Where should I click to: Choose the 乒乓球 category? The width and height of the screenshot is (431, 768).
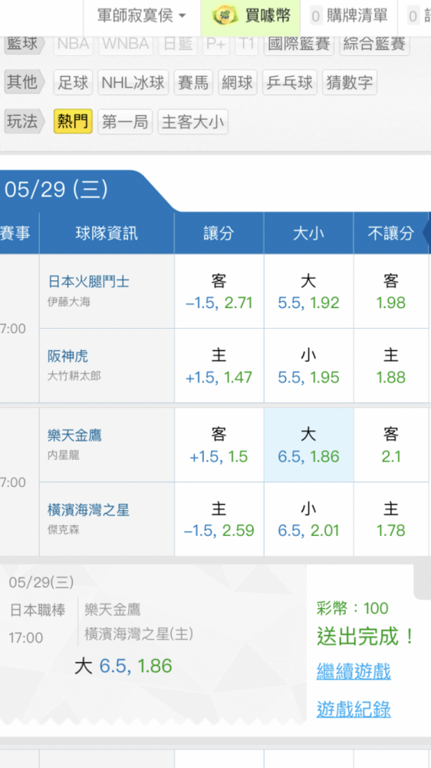pyautogui.click(x=290, y=82)
